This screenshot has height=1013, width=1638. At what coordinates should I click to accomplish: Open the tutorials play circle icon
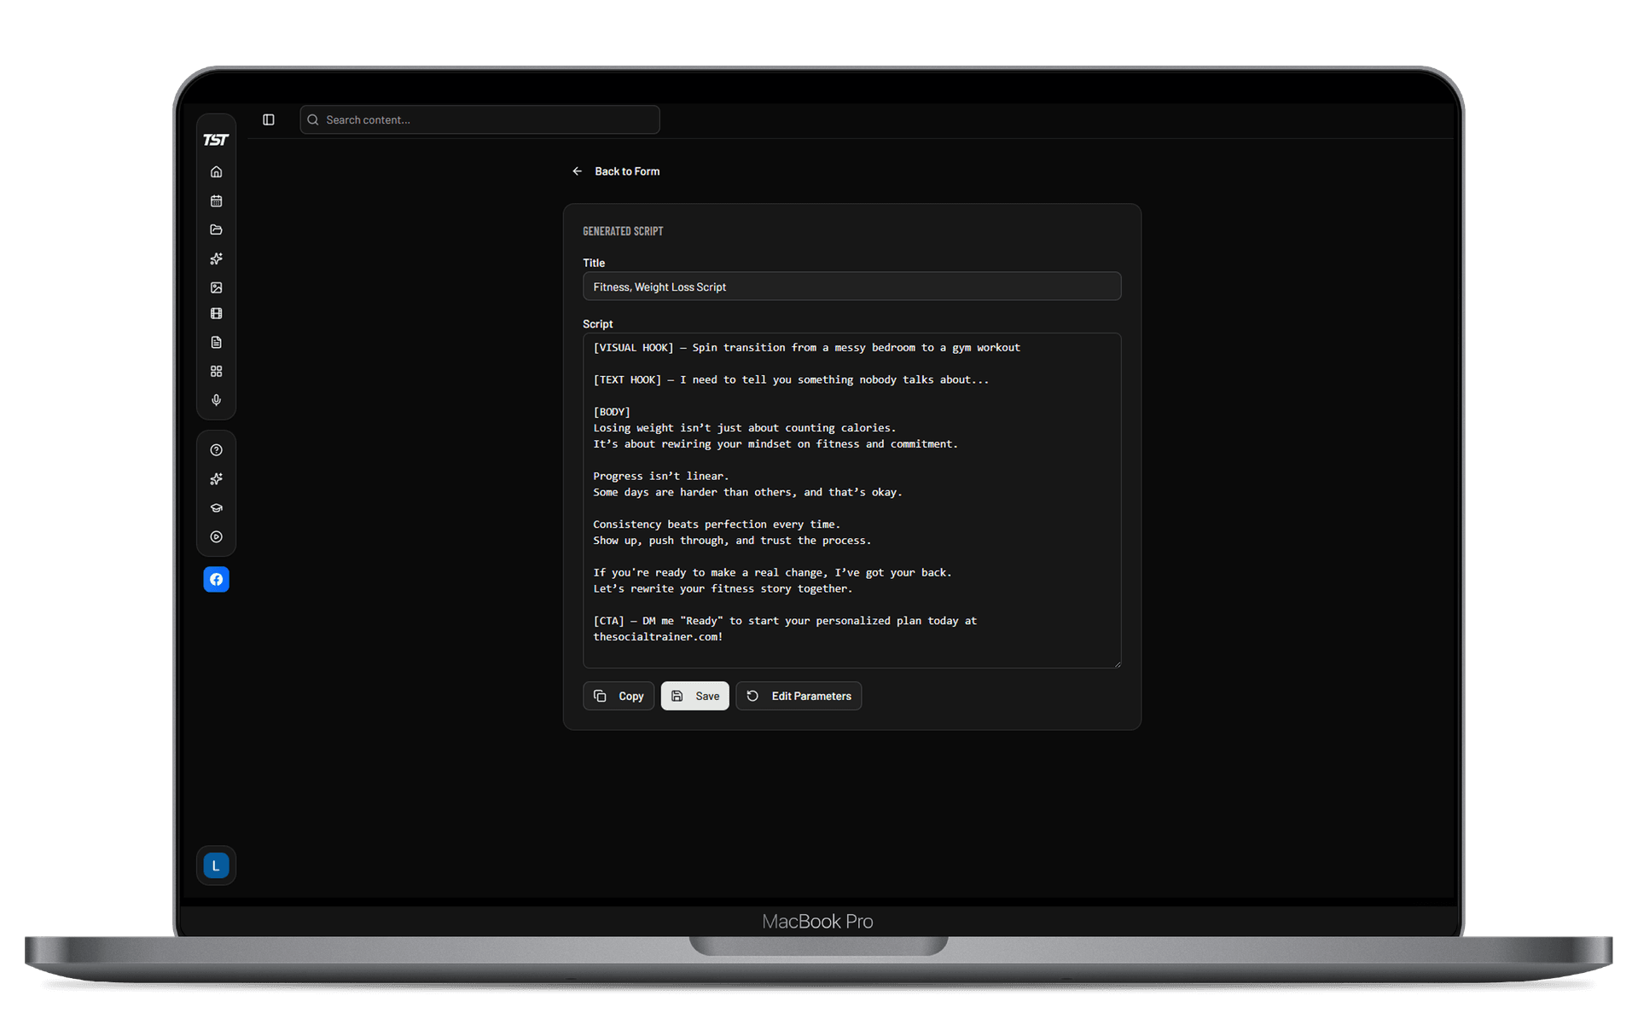pyautogui.click(x=216, y=537)
